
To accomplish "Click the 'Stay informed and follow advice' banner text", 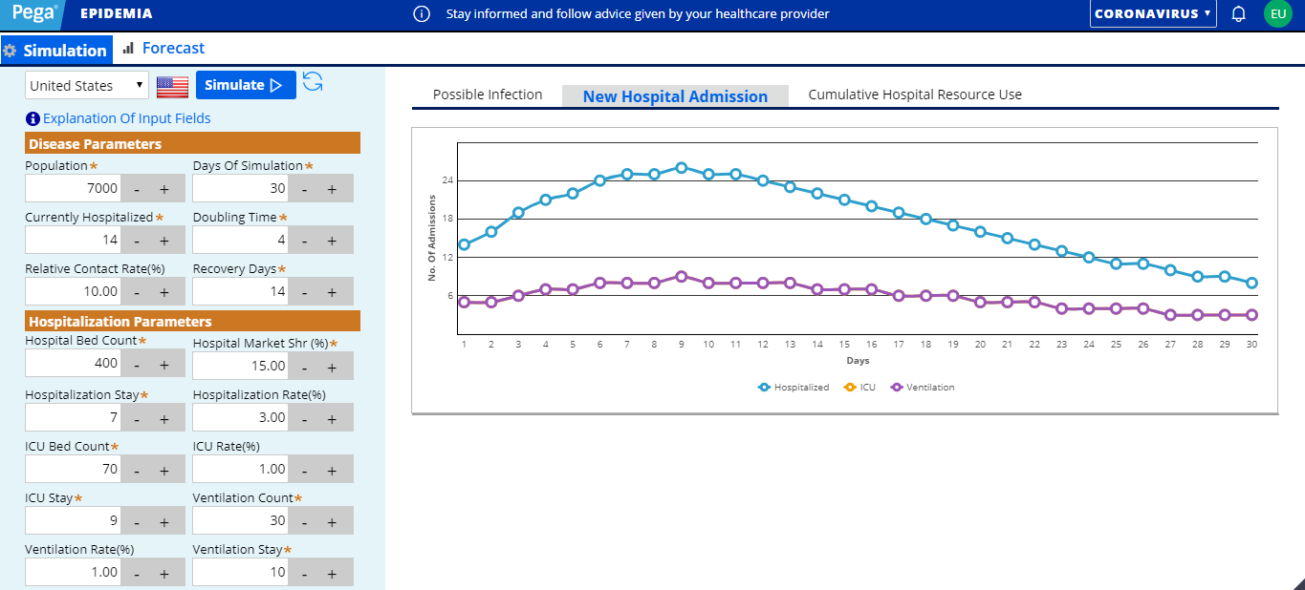I will pyautogui.click(x=638, y=14).
